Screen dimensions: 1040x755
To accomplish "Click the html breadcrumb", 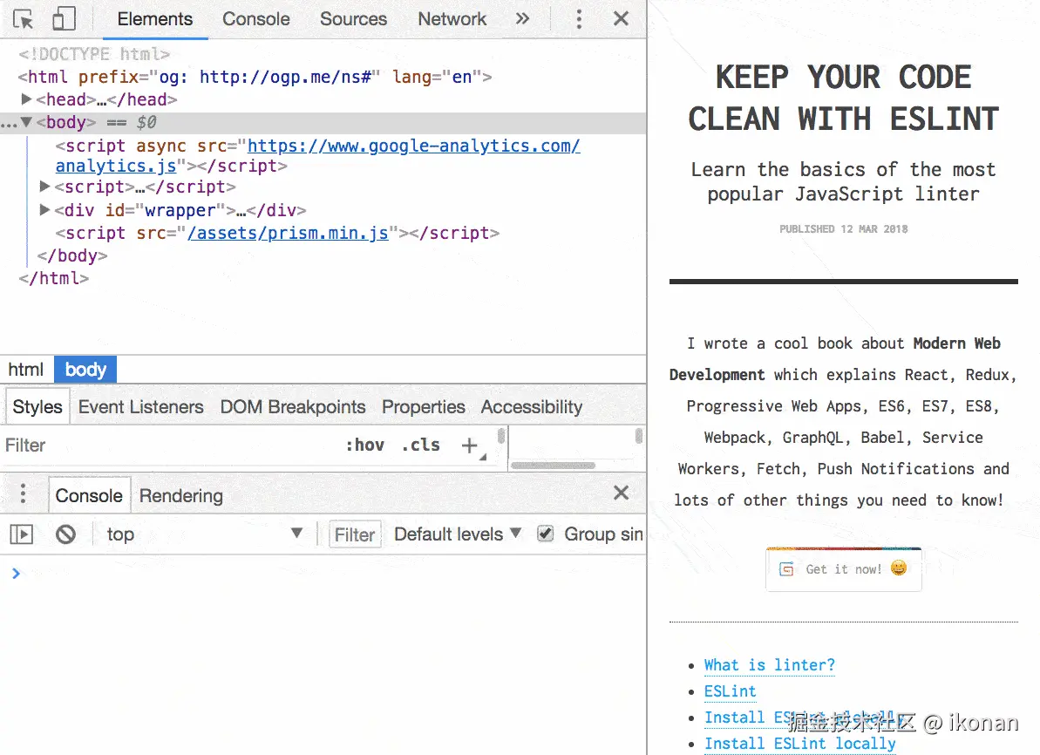I will tap(26, 370).
